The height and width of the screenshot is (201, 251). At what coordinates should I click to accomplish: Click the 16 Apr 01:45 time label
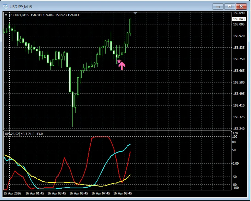click(x=35, y=193)
